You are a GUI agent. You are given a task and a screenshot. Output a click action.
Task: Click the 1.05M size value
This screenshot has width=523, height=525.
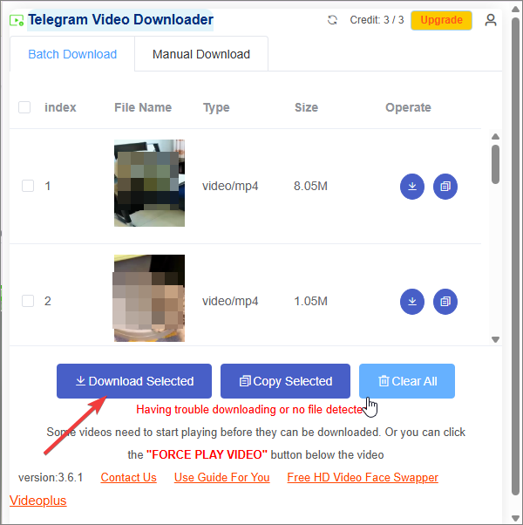310,301
